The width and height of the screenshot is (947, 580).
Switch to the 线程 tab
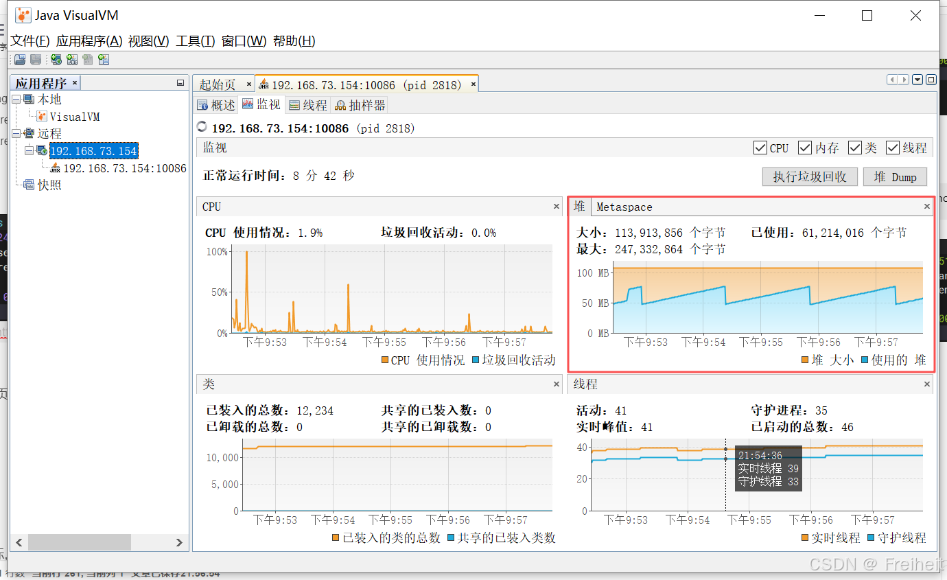pyautogui.click(x=307, y=105)
